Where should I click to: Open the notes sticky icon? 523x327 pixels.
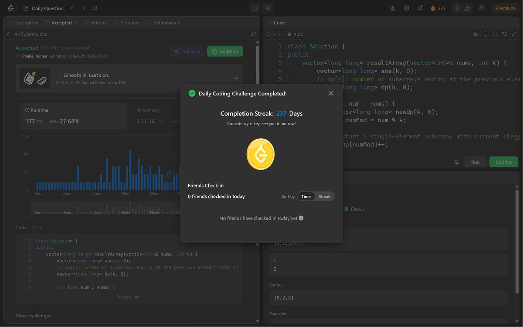[255, 8]
